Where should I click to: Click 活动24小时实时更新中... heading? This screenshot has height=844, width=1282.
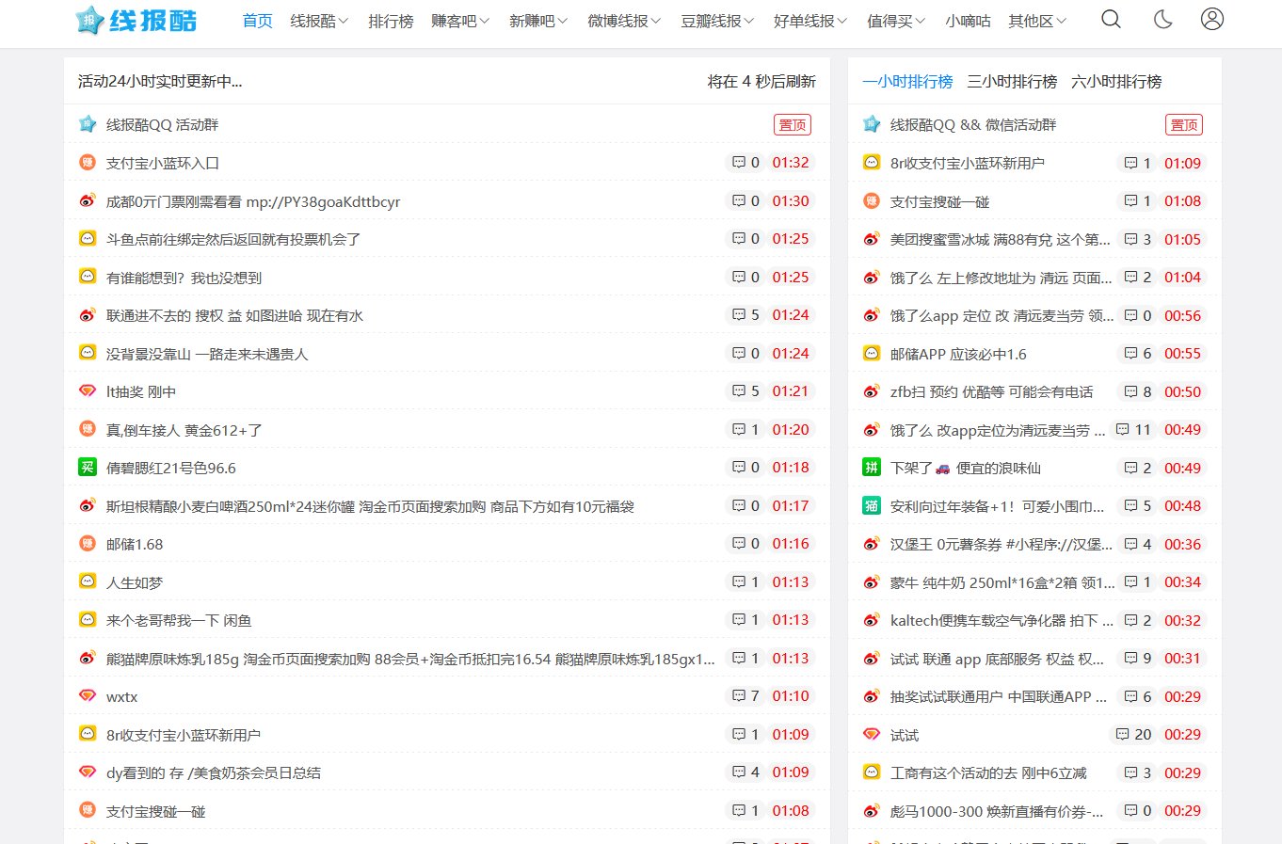160,82
